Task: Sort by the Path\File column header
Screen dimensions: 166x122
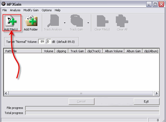Action: (x=23, y=51)
